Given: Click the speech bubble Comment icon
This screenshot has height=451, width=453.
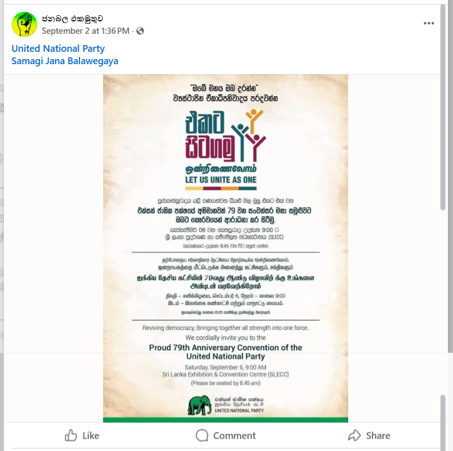Looking at the screenshot, I should [202, 435].
